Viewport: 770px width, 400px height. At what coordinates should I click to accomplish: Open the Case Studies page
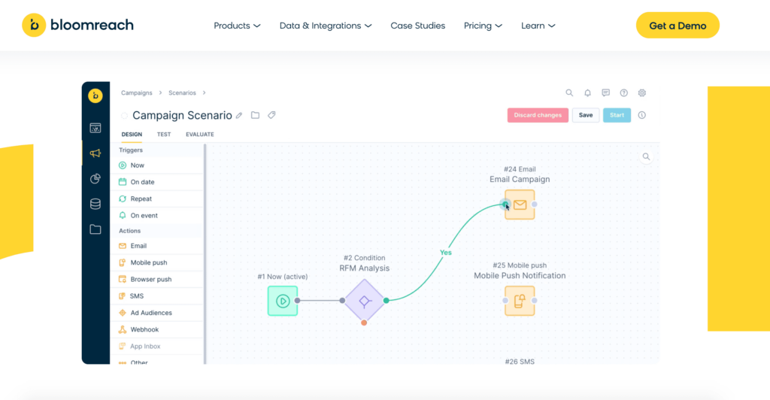(x=417, y=26)
